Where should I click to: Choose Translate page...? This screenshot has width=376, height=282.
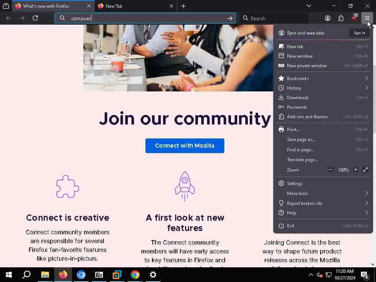click(x=323, y=160)
